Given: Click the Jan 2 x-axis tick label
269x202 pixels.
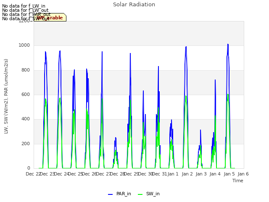Looking at the screenshot, I should pyautogui.click(x=187, y=174).
